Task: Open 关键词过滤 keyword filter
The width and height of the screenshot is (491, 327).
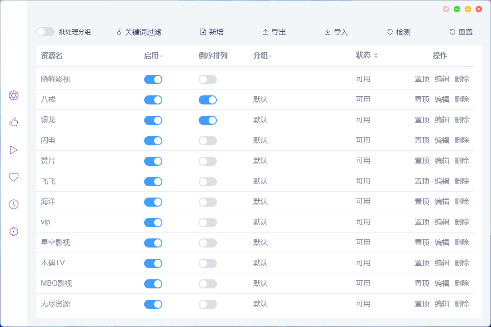Action: click(x=139, y=32)
